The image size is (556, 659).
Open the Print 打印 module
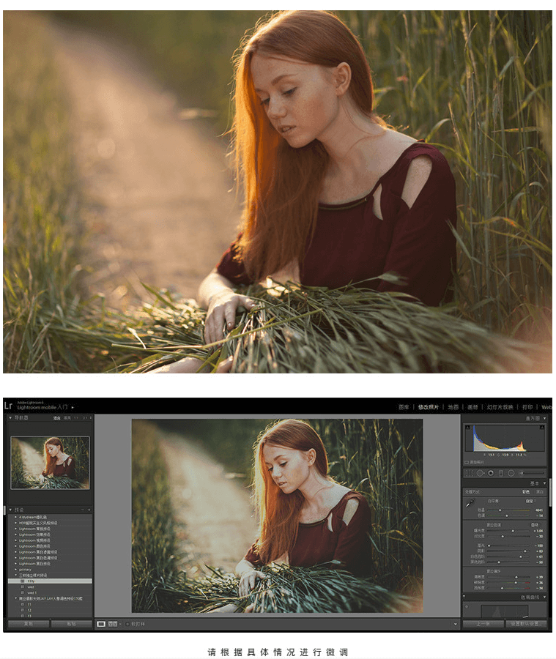pos(527,407)
